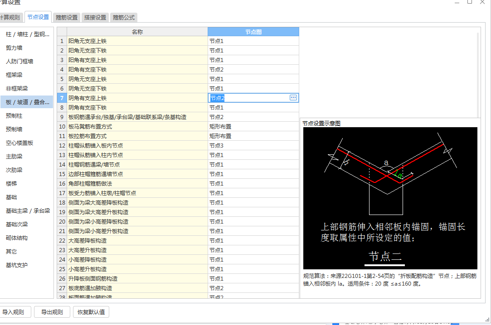Select row 阴角有支座下铁
The height and width of the screenshot is (325, 491).
tap(137, 107)
